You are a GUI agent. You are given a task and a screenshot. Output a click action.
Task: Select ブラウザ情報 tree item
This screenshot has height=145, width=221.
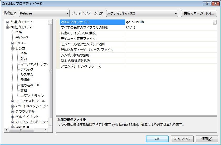[25, 112]
